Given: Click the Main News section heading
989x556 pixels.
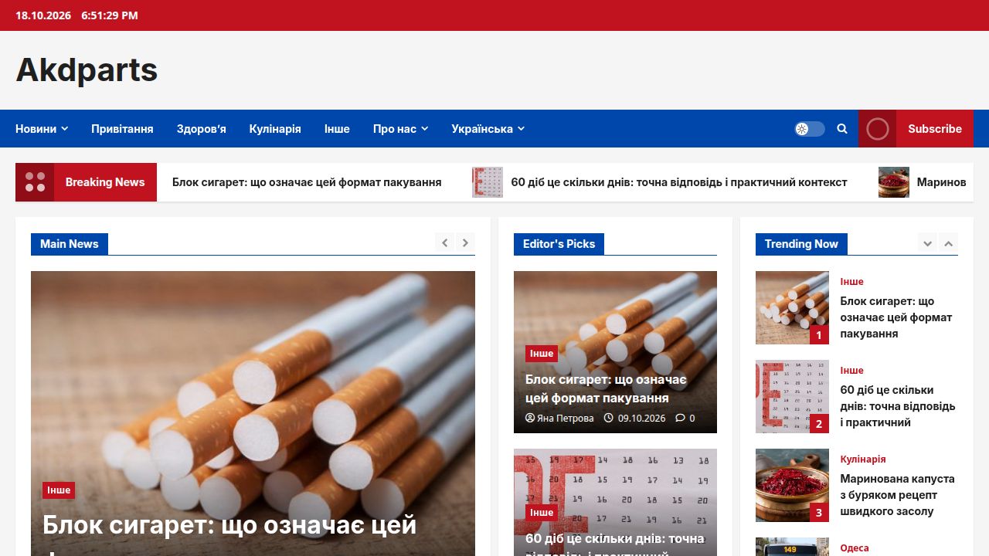Looking at the screenshot, I should [70, 244].
